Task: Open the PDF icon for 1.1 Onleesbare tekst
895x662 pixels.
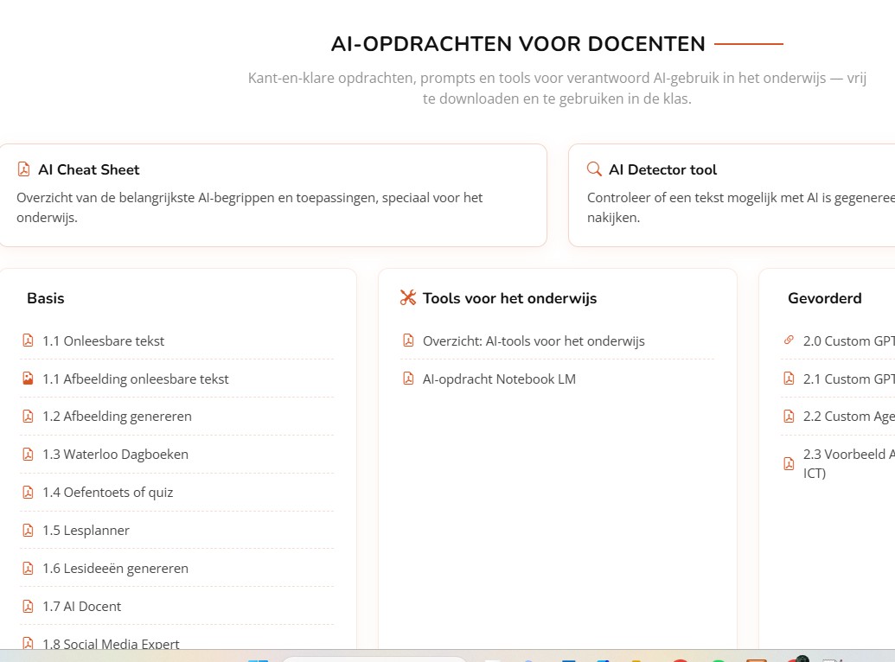Action: [28, 341]
